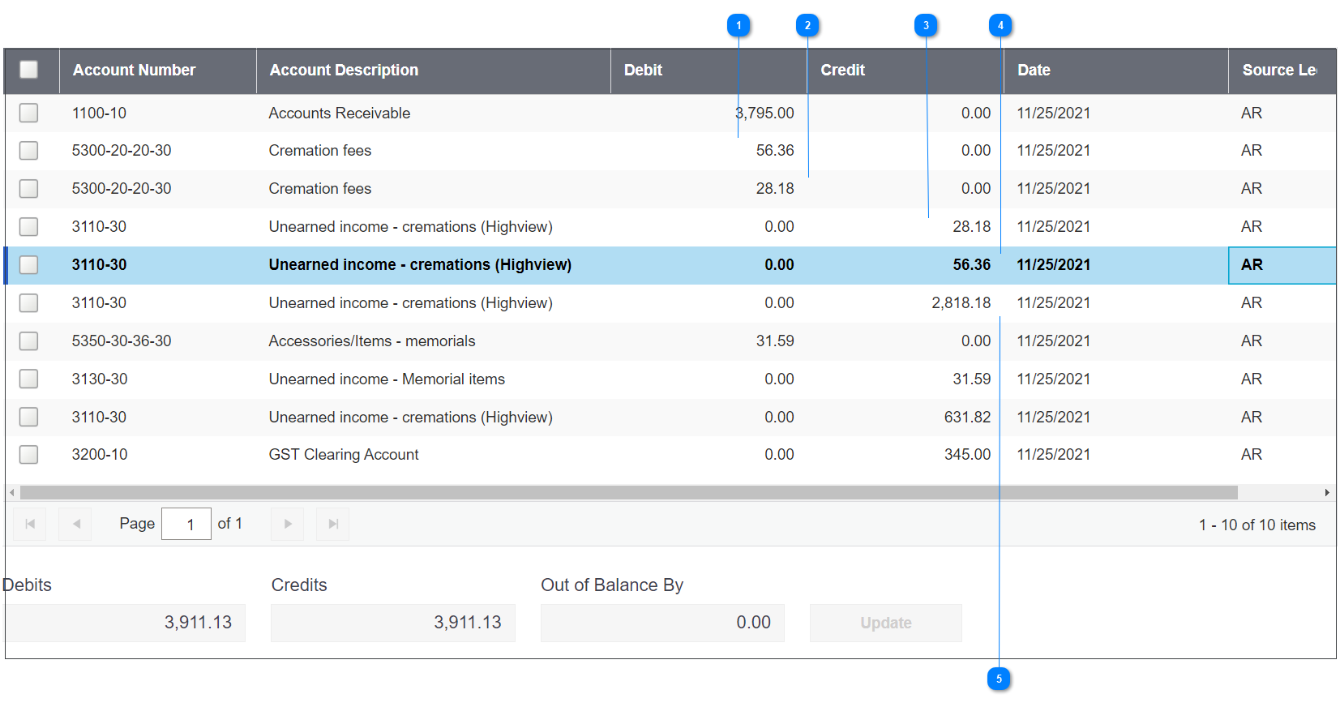
Task: Check the Cremation fees 56.36 row checkbox
Action: [x=28, y=150]
